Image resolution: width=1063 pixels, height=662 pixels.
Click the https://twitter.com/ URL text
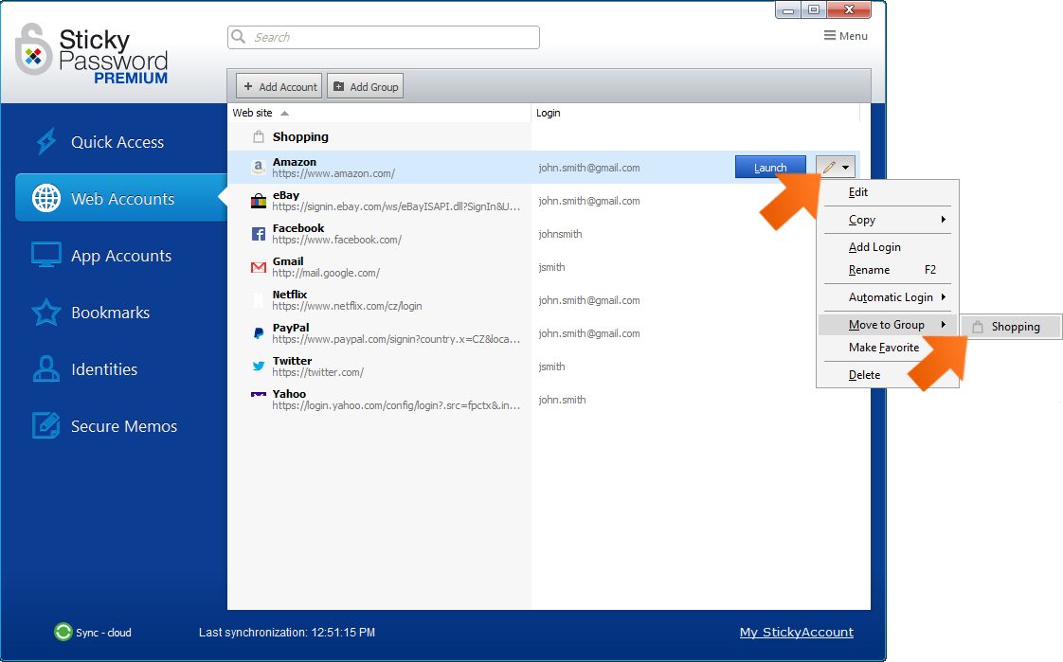click(318, 373)
